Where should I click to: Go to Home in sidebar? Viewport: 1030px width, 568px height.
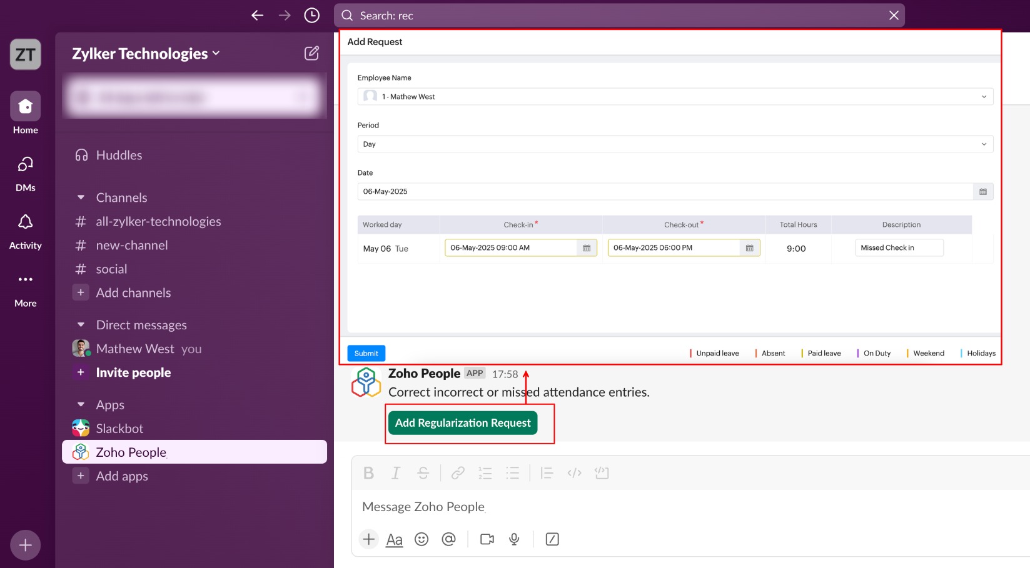tap(26, 114)
